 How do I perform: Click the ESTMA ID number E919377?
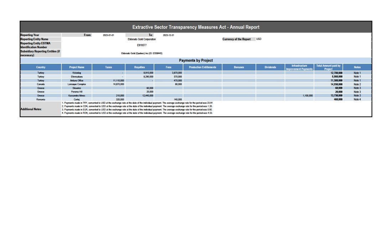[x=141, y=45]
